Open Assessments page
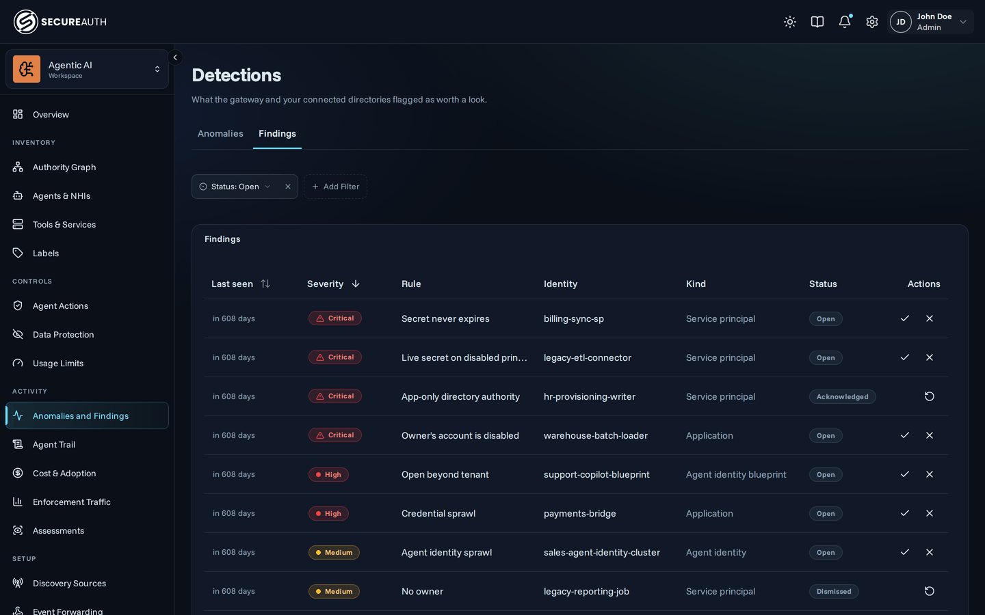The image size is (985, 615). click(x=88, y=530)
